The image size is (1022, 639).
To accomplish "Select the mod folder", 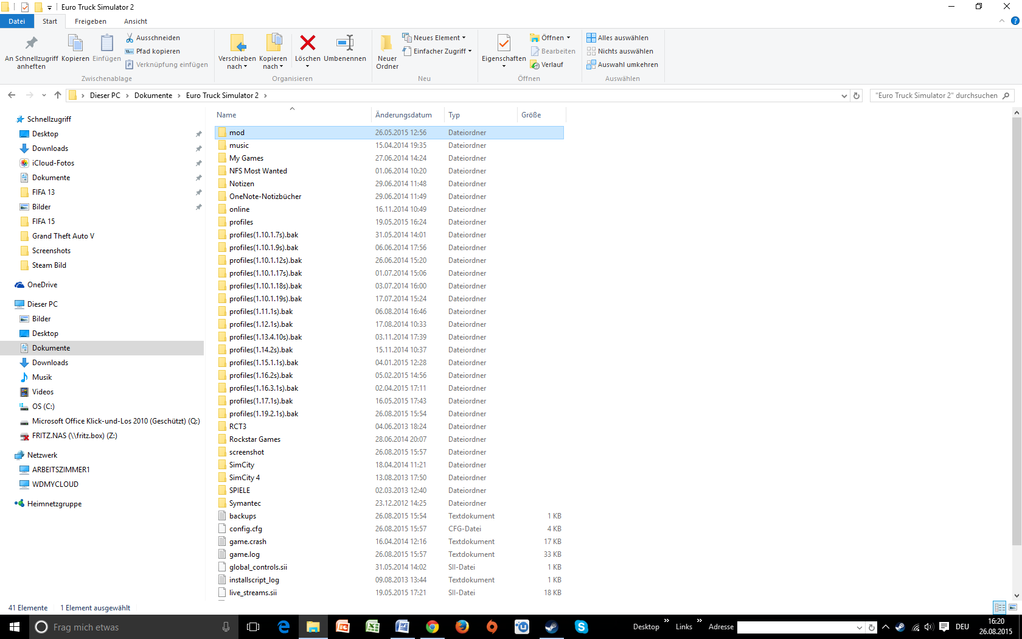I will point(389,133).
